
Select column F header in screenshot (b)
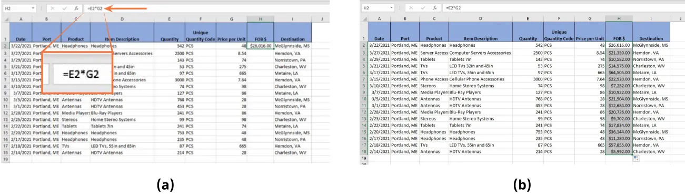pos(559,18)
